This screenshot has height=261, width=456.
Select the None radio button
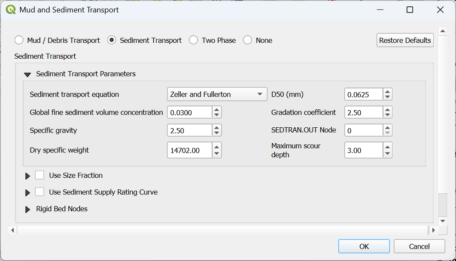point(248,40)
